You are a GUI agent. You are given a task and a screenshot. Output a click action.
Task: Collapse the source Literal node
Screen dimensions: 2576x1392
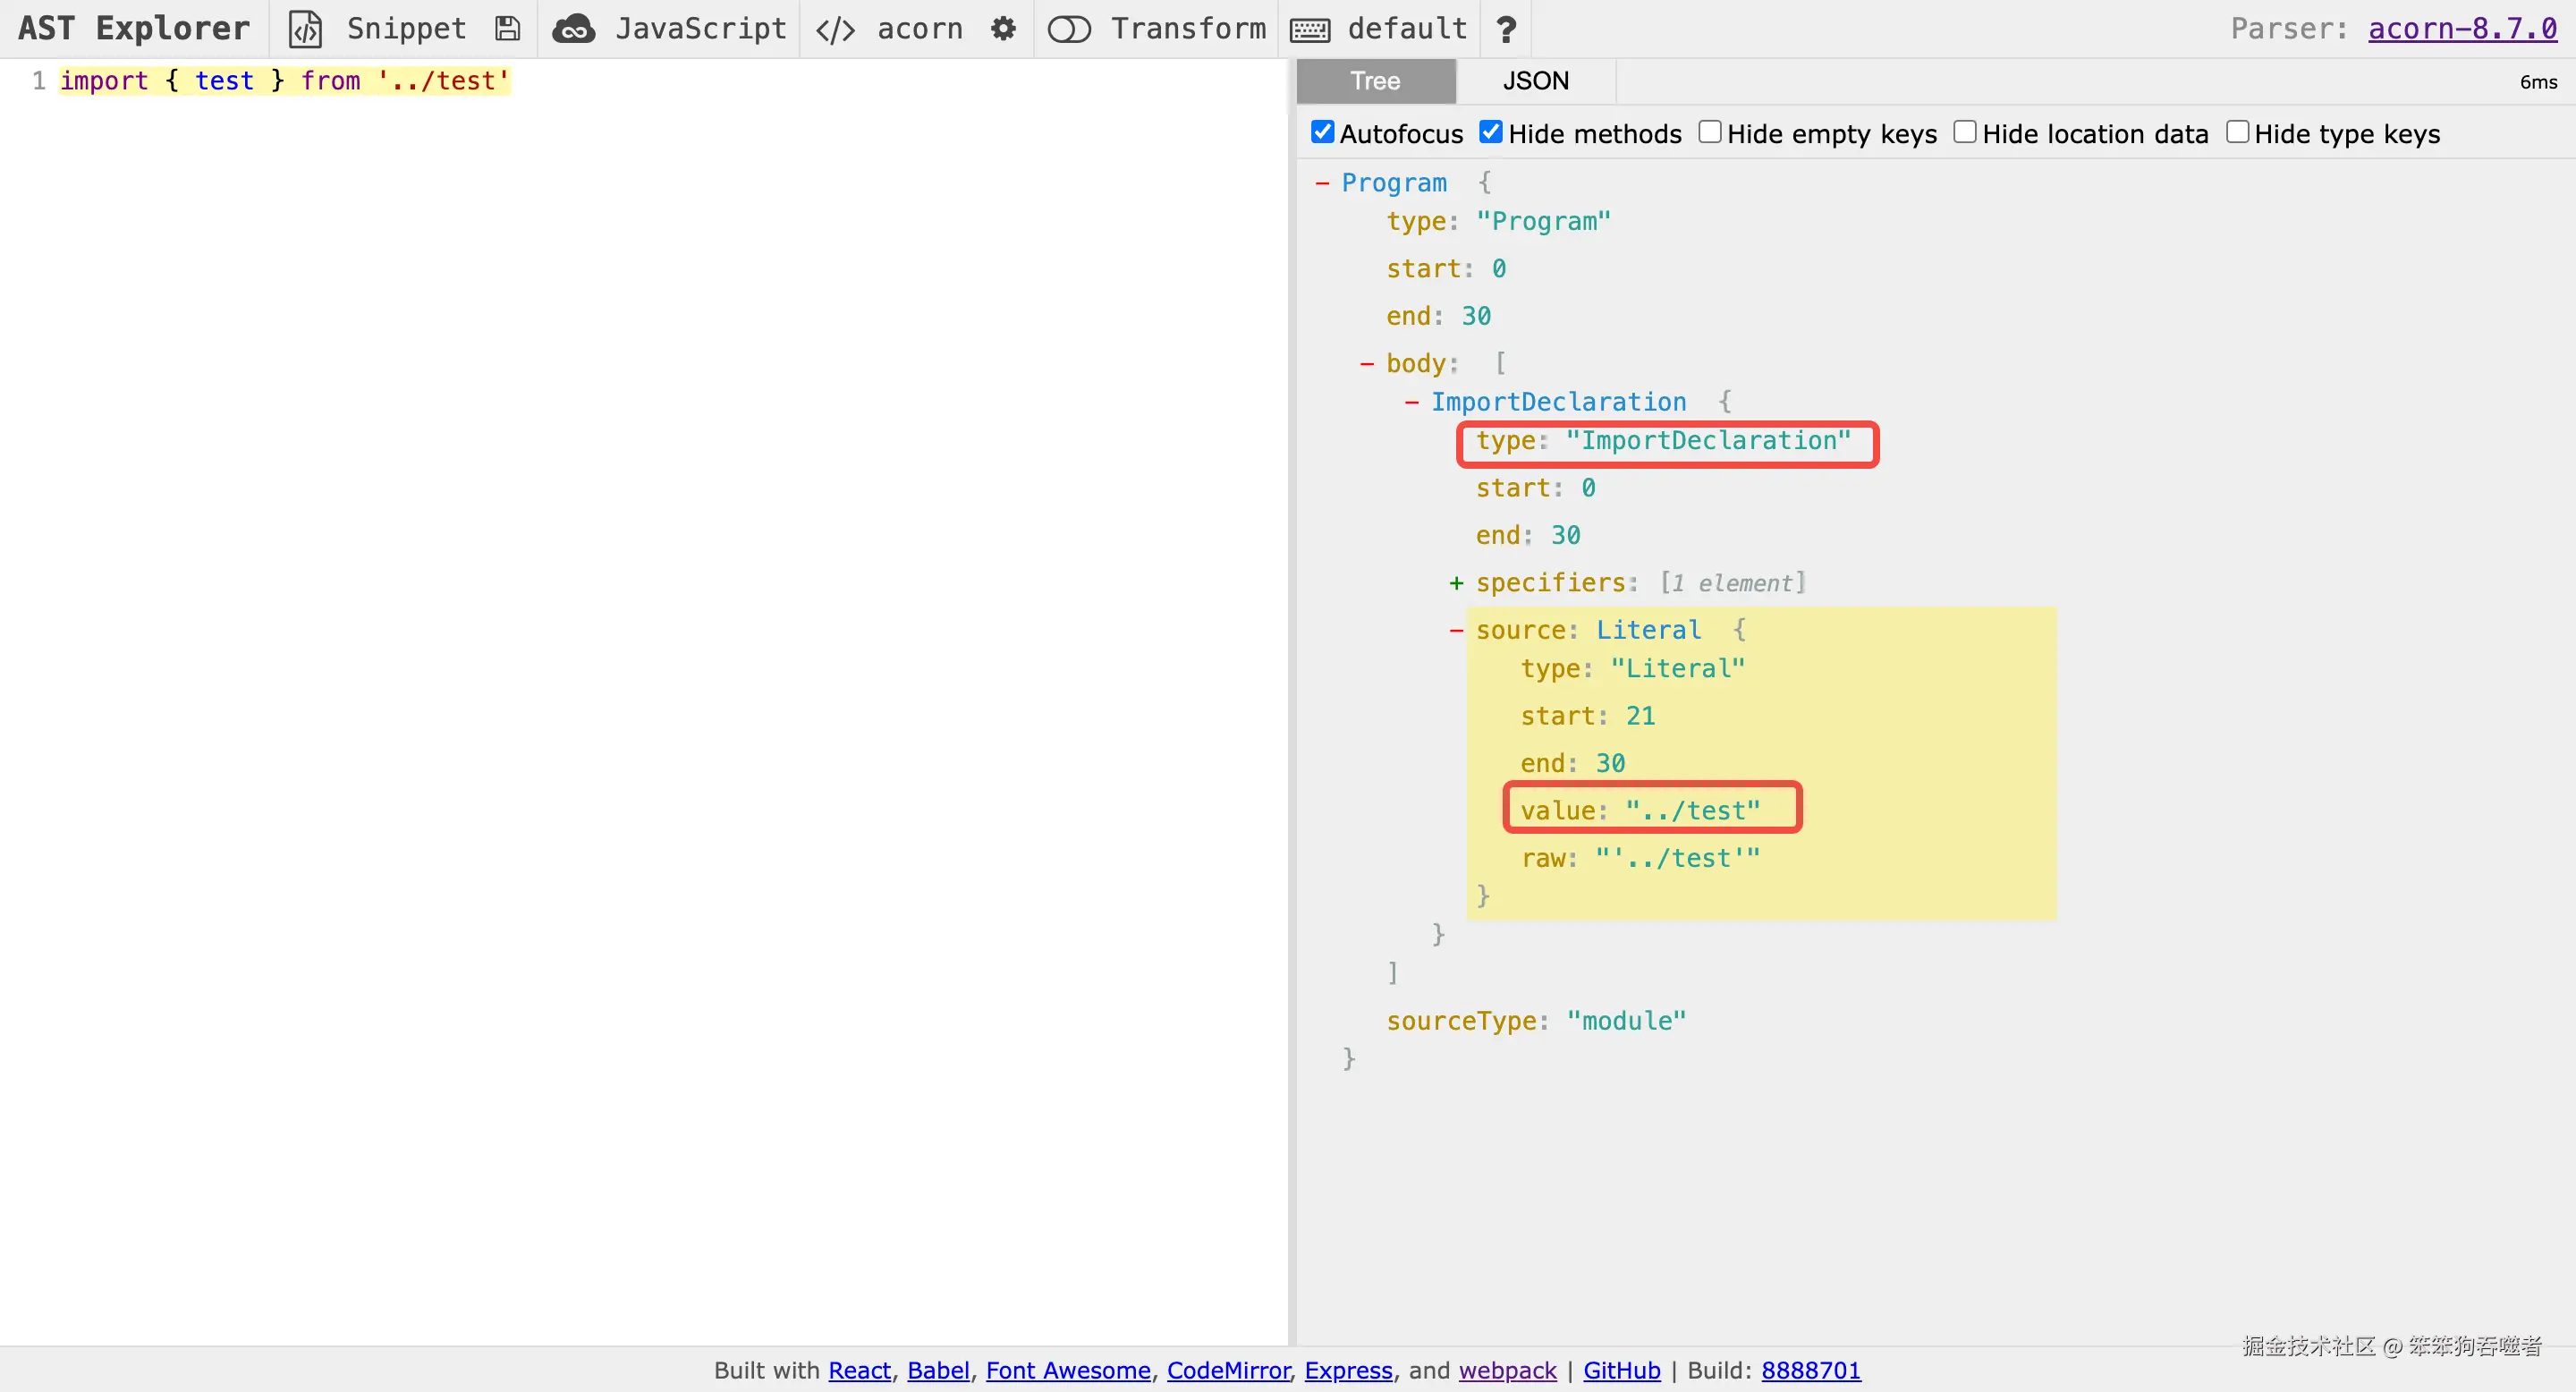point(1456,630)
